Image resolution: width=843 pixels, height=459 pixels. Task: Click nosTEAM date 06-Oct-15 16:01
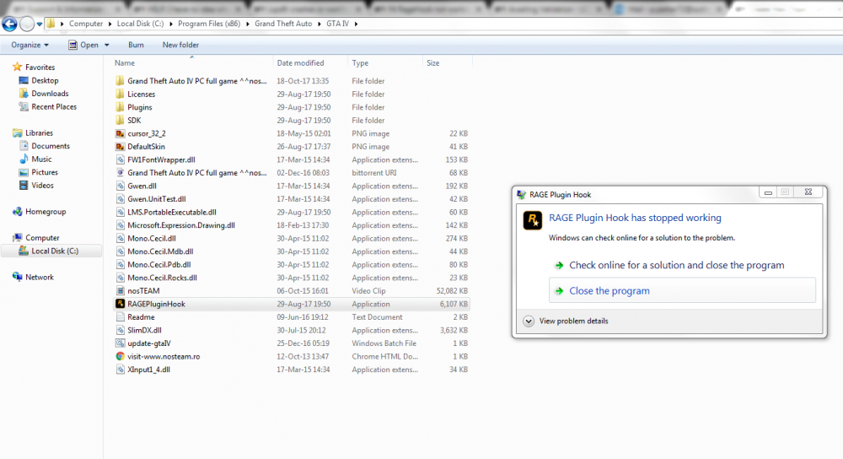coord(301,290)
